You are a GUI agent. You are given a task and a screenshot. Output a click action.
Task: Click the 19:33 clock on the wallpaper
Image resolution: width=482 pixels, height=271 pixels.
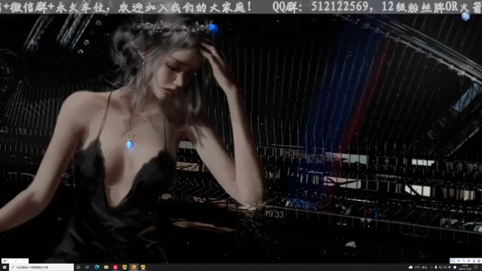click(x=274, y=214)
